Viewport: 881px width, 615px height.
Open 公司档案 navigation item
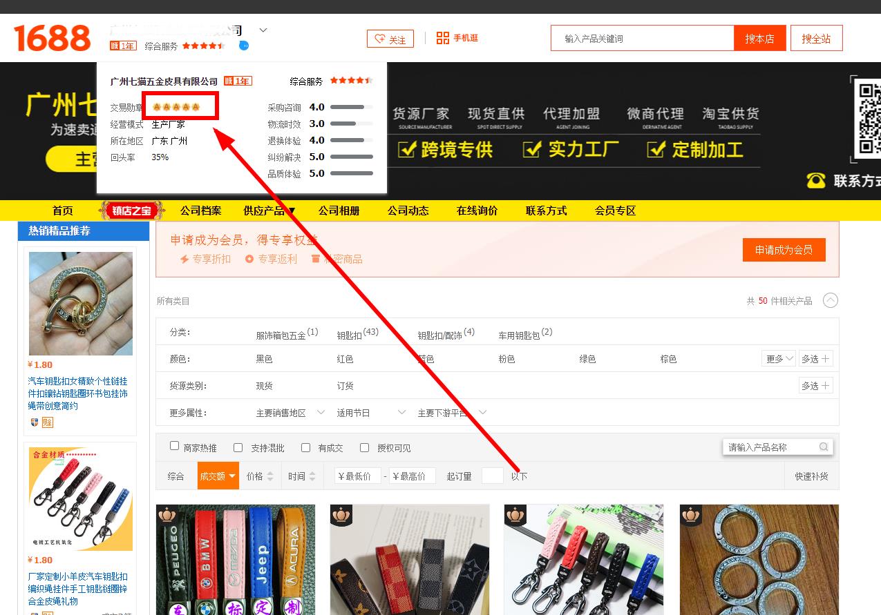pyautogui.click(x=201, y=211)
